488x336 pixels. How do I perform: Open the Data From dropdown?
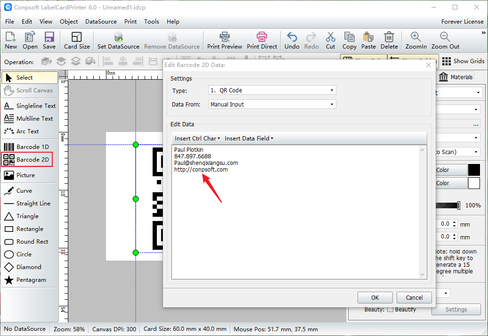pyautogui.click(x=272, y=104)
